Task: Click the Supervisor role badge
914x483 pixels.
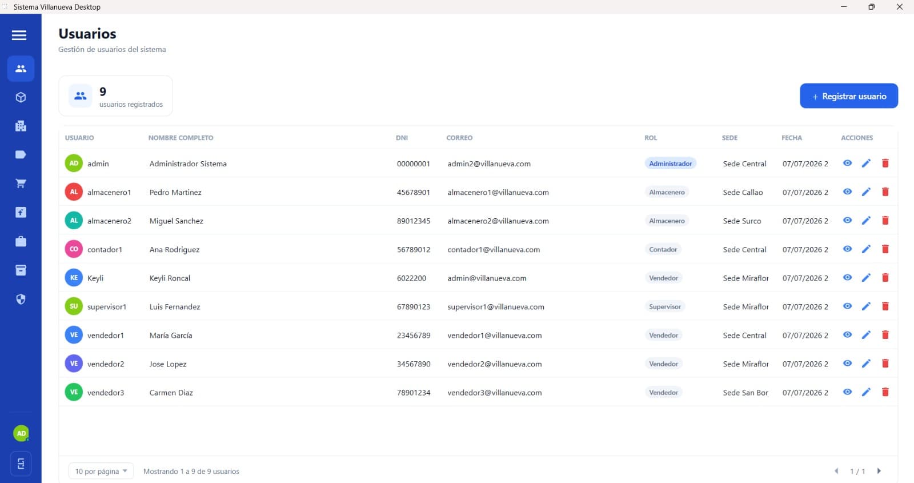Action: (665, 306)
